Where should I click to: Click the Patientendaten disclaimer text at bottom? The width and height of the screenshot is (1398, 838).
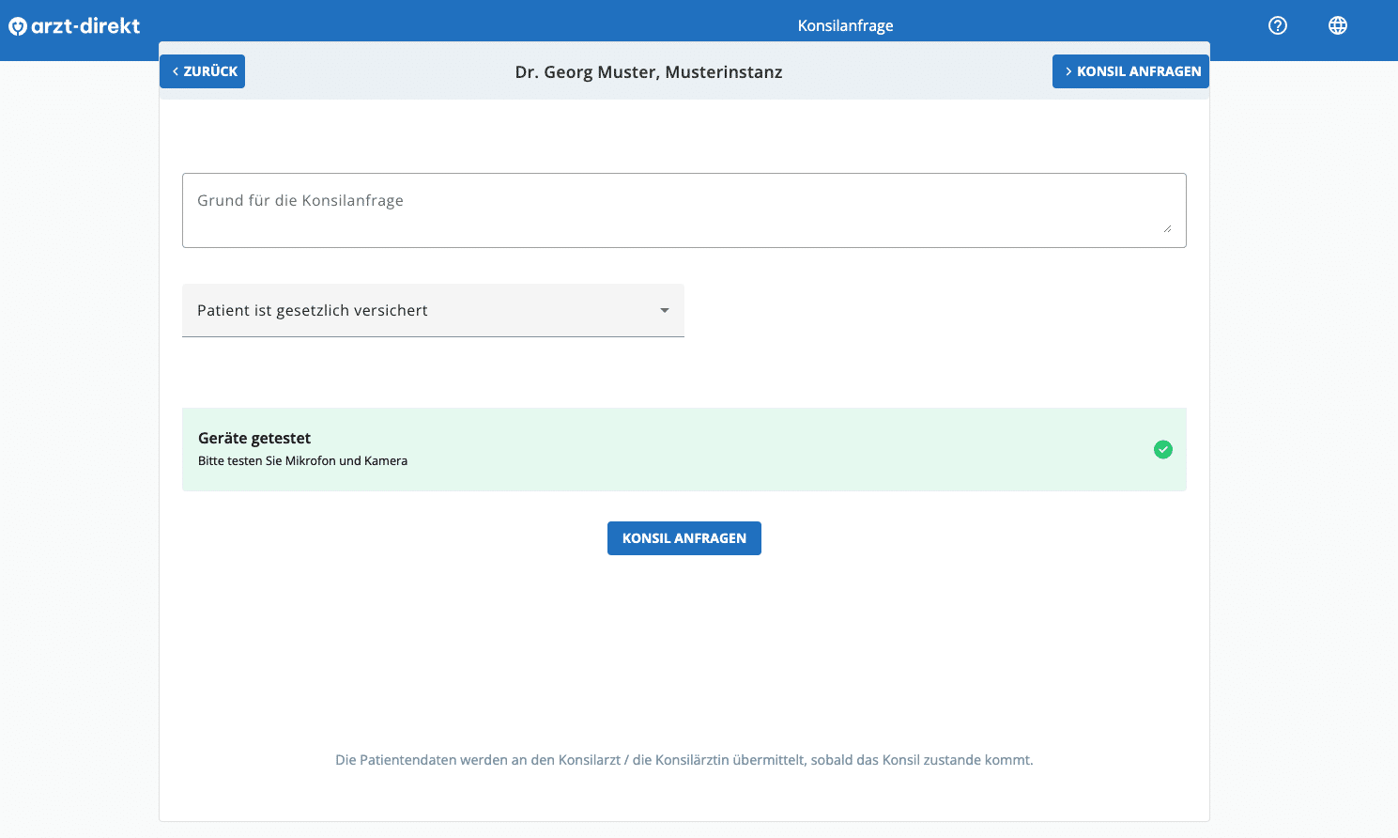pos(684,760)
